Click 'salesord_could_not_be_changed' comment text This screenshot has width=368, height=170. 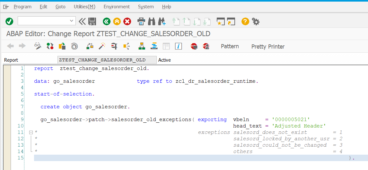tap(280, 145)
